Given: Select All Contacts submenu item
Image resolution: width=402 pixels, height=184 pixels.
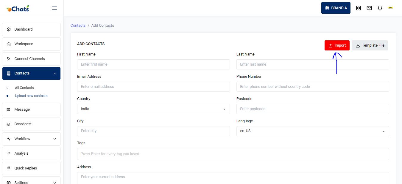Looking at the screenshot, I should pos(24,88).
